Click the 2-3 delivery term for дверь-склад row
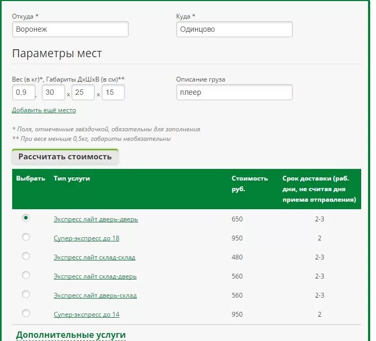The width and height of the screenshot is (376, 341). [319, 295]
